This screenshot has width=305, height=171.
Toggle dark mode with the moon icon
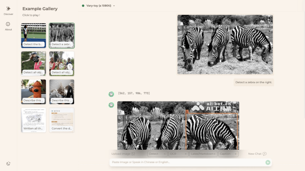pyautogui.click(x=8, y=163)
